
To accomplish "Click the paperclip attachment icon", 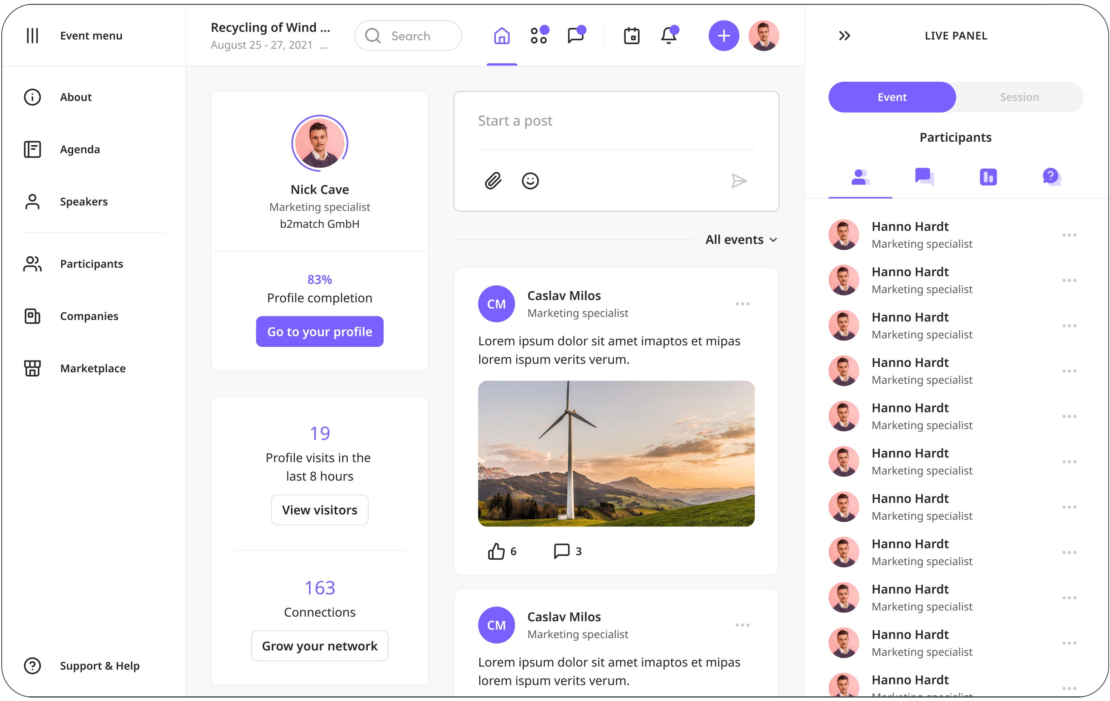I will point(493,180).
